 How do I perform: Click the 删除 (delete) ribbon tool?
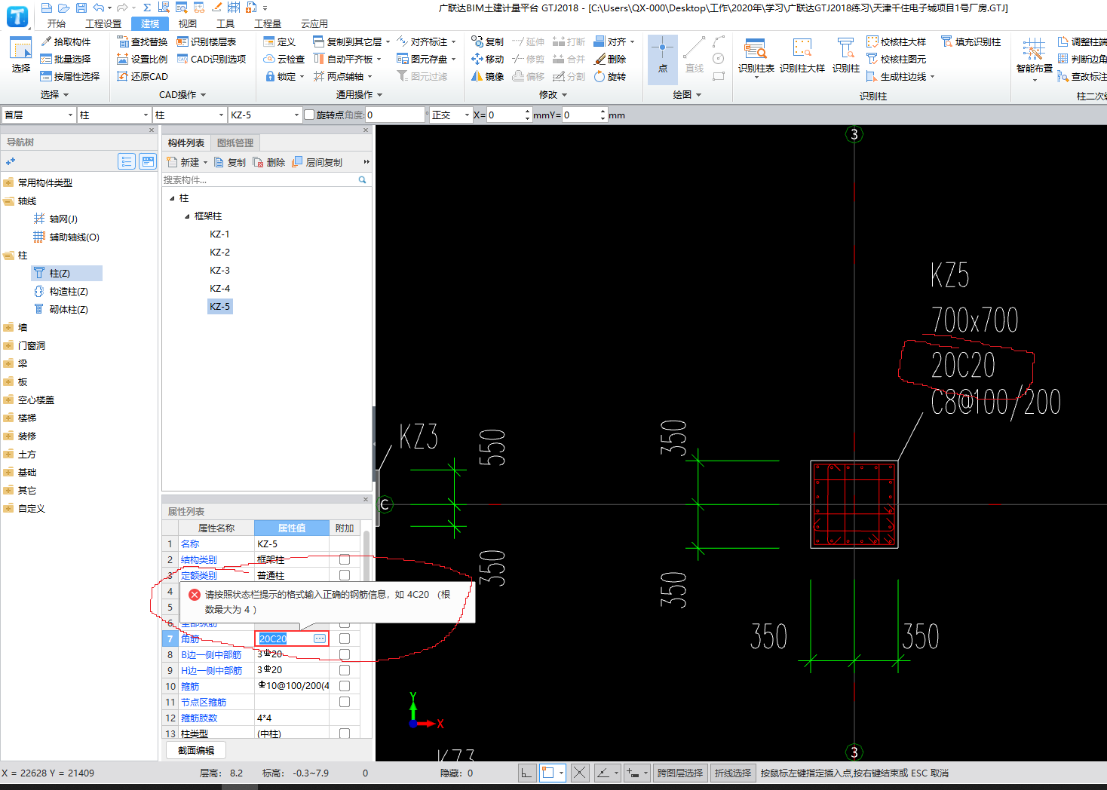pyautogui.click(x=610, y=59)
